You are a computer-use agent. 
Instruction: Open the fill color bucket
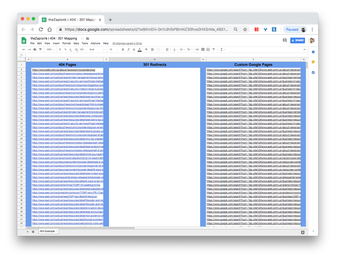point(147,49)
